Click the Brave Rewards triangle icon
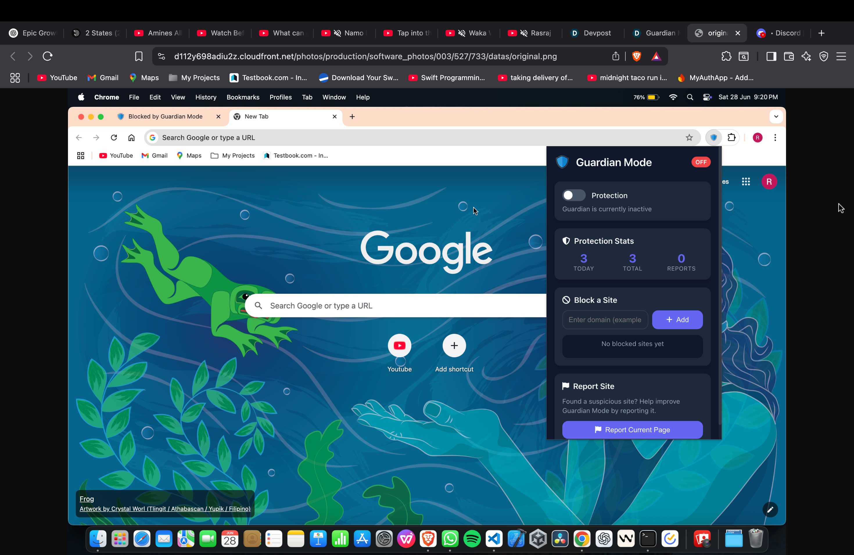The image size is (854, 555). (656, 56)
